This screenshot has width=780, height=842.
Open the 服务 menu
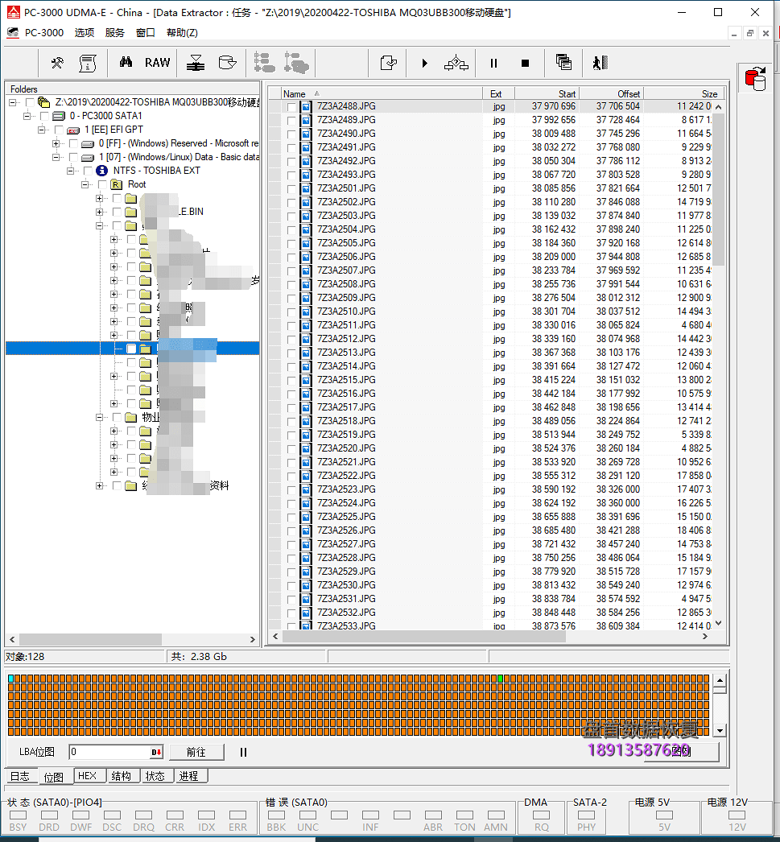(x=115, y=33)
